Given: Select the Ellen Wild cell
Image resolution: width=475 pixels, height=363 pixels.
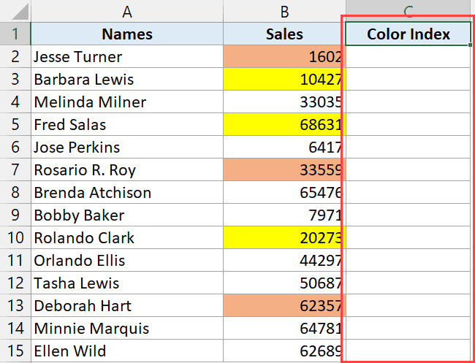Looking at the screenshot, I should coord(127,351).
